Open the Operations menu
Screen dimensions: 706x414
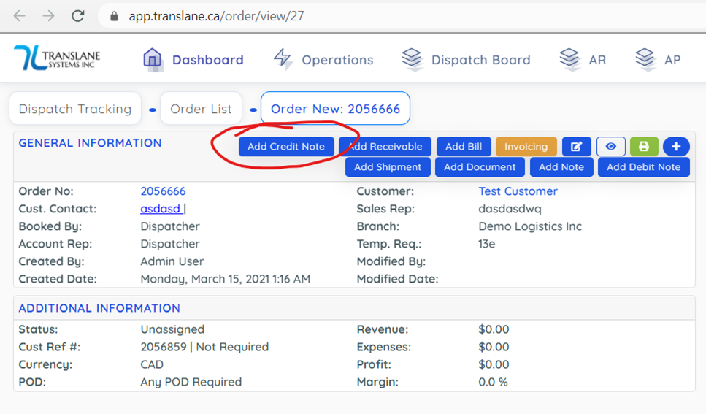pyautogui.click(x=323, y=60)
